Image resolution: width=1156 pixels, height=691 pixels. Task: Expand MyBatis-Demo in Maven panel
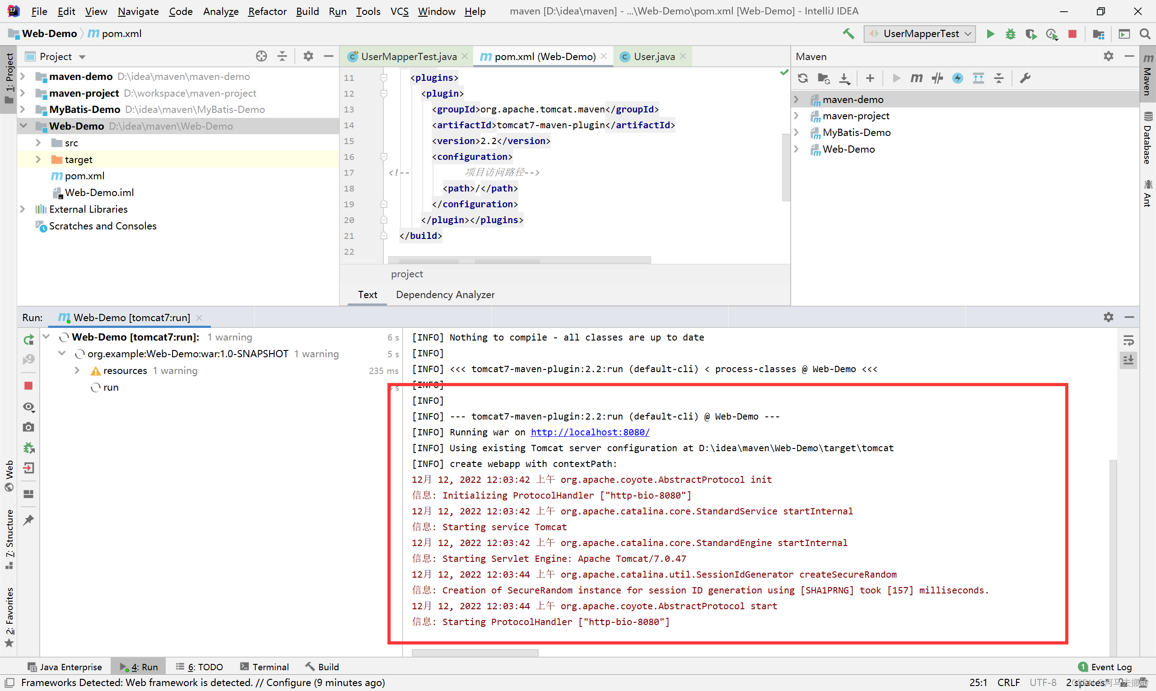pos(797,132)
